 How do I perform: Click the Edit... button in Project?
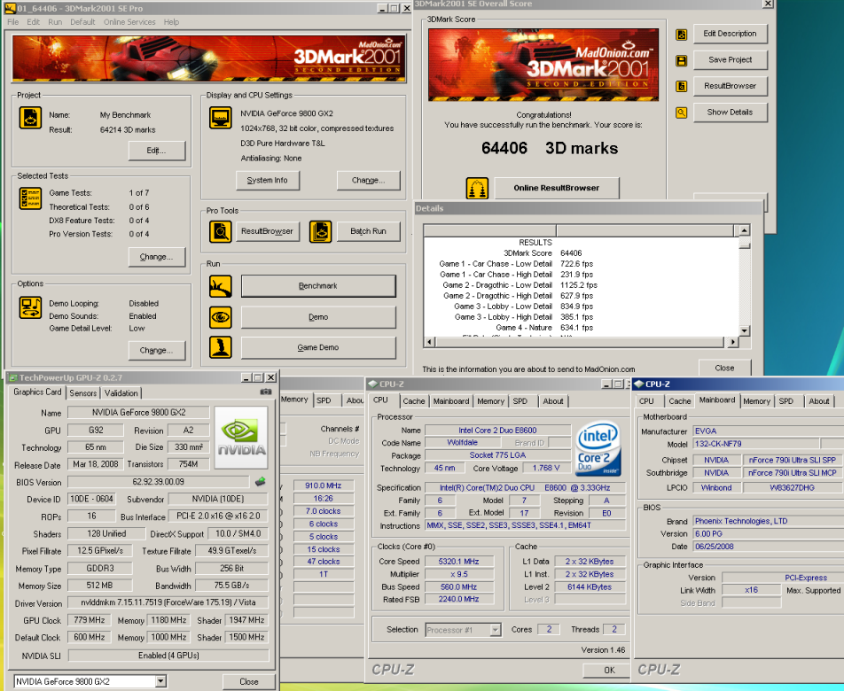[157, 151]
